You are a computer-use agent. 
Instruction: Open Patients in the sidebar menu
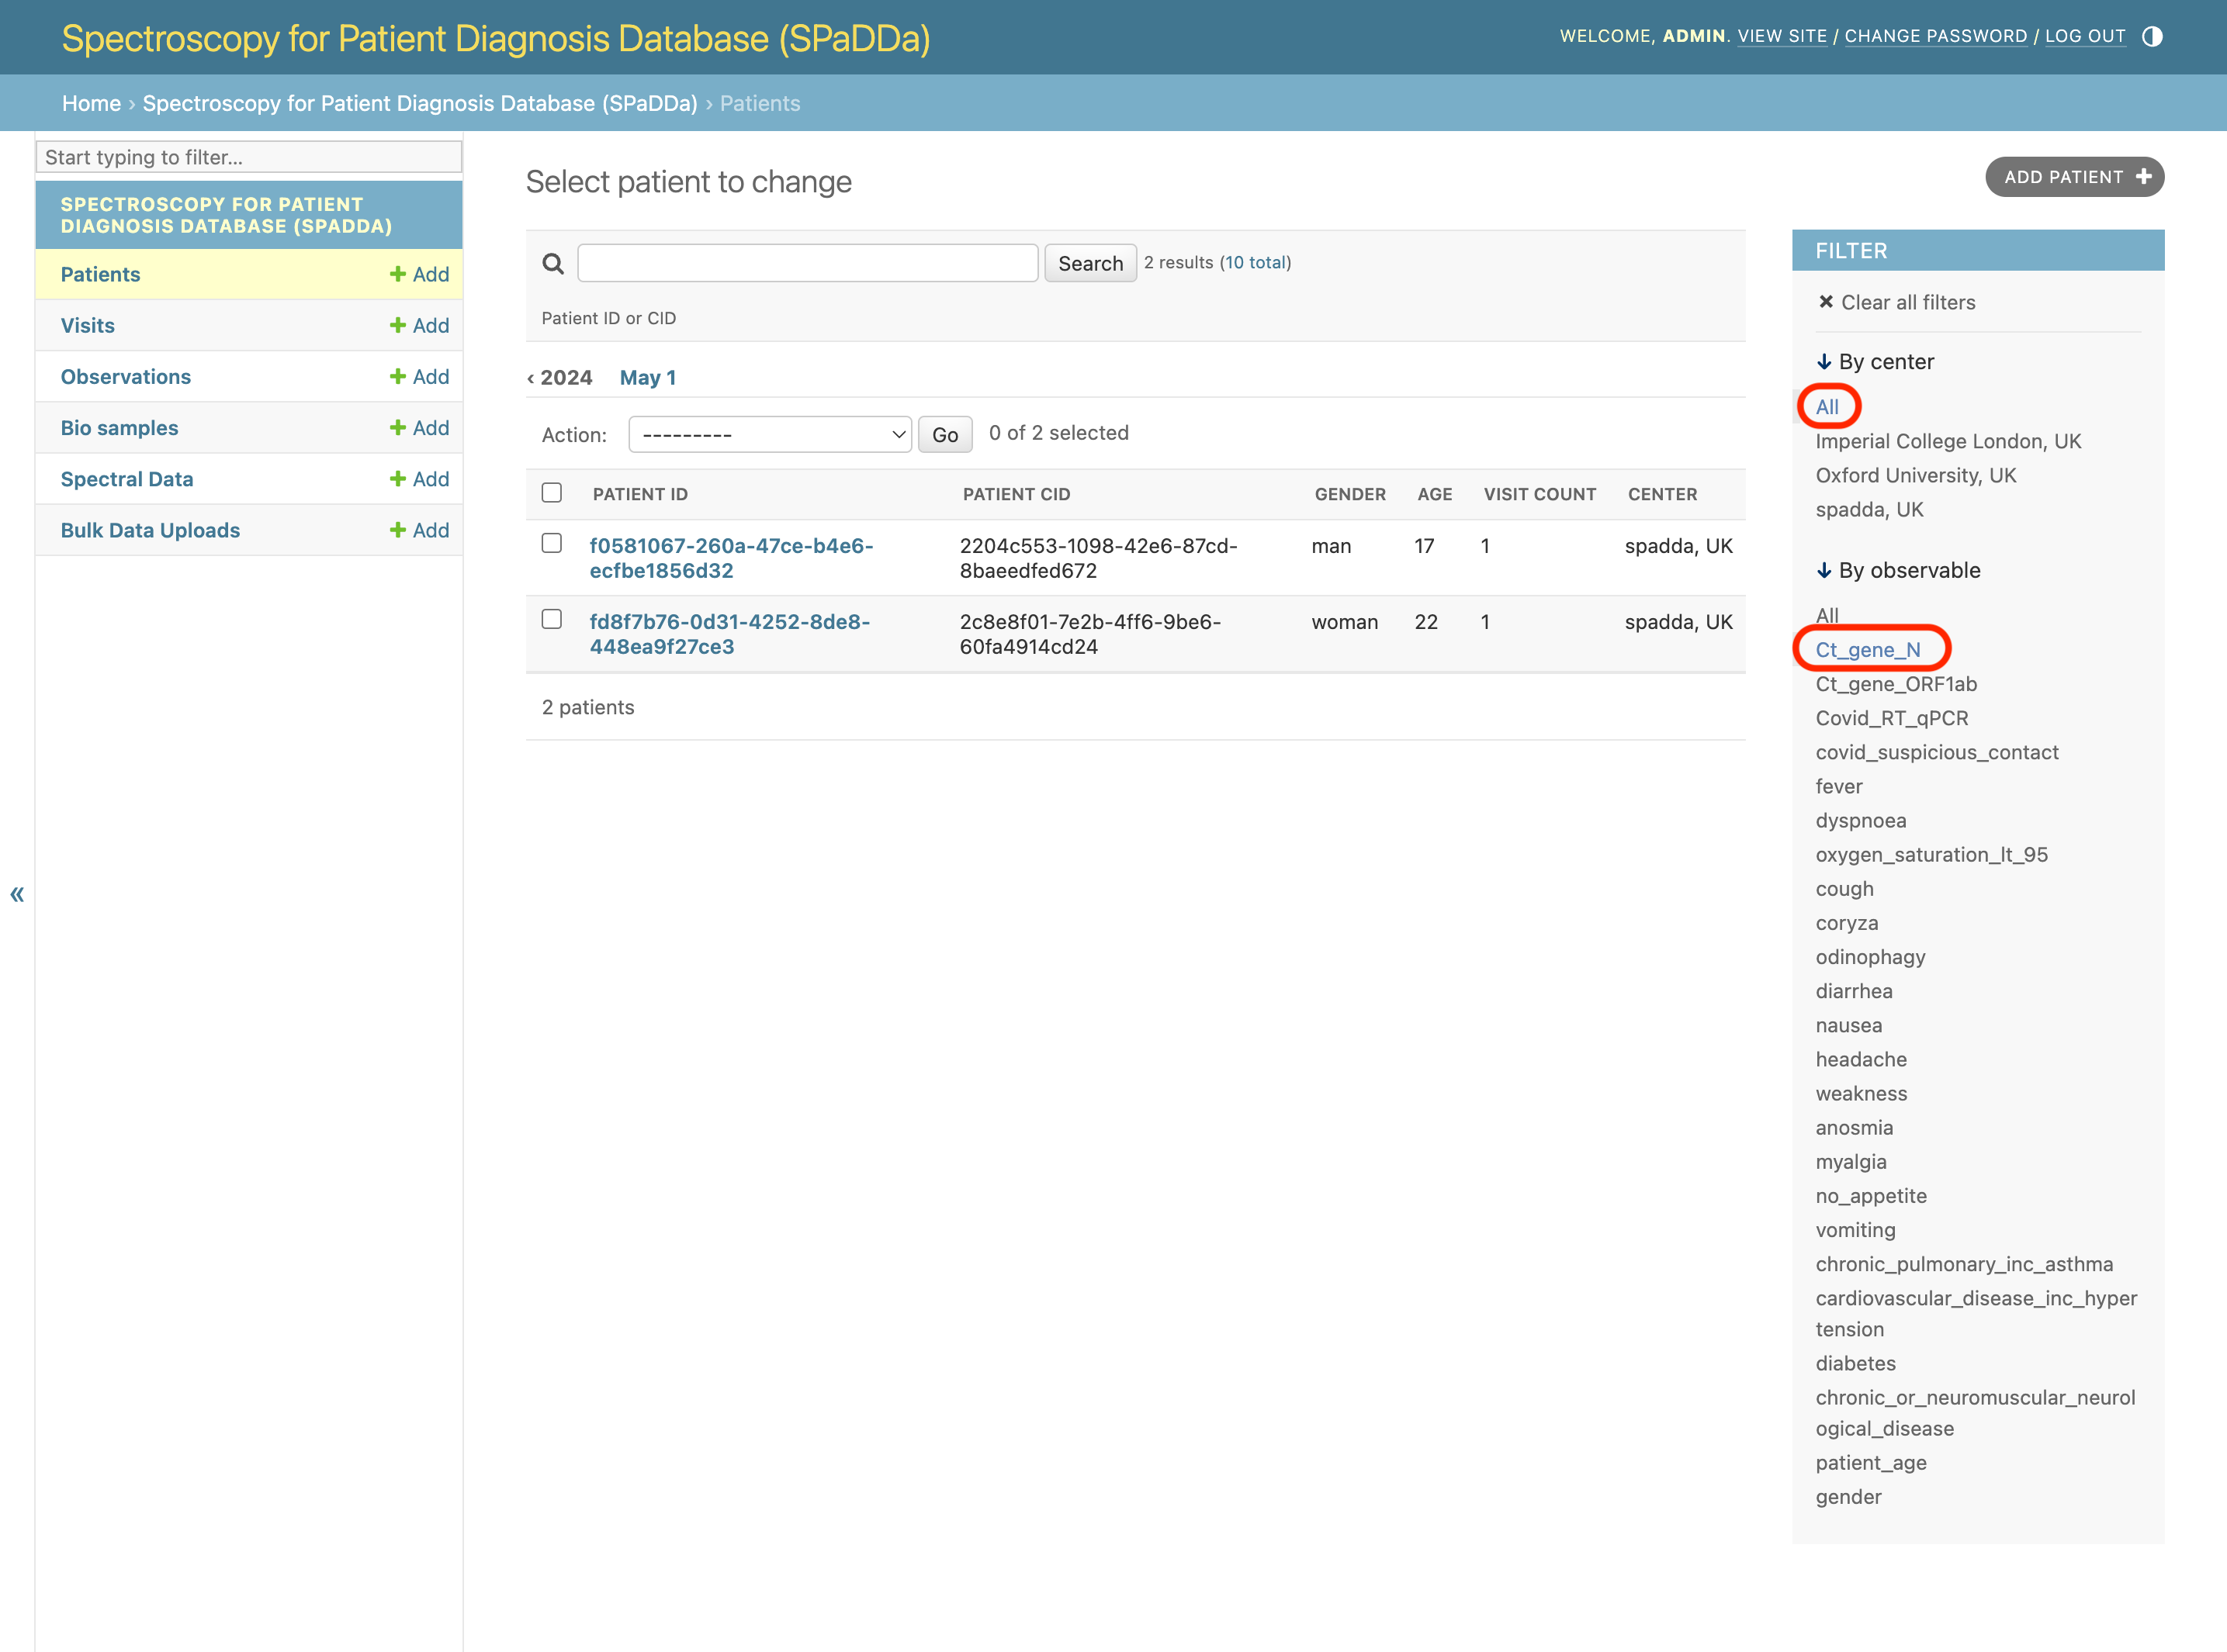(100, 274)
